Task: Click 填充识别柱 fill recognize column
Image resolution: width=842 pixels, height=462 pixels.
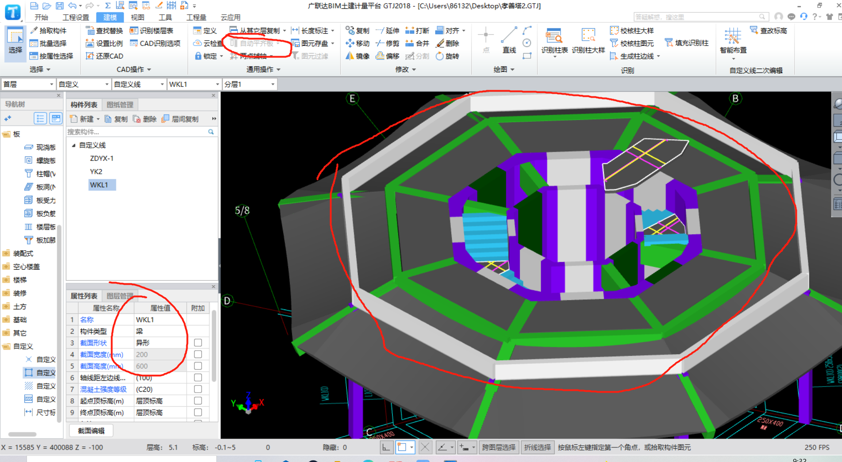Action: click(x=687, y=43)
